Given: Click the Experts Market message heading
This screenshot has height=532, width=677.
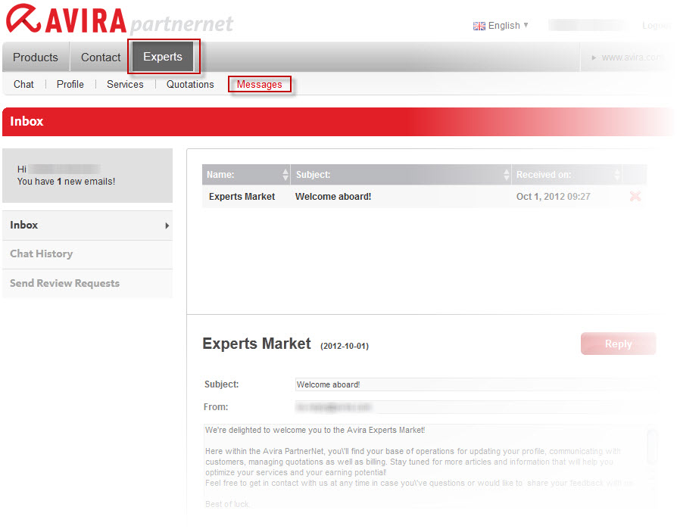Looking at the screenshot, I should point(257,344).
